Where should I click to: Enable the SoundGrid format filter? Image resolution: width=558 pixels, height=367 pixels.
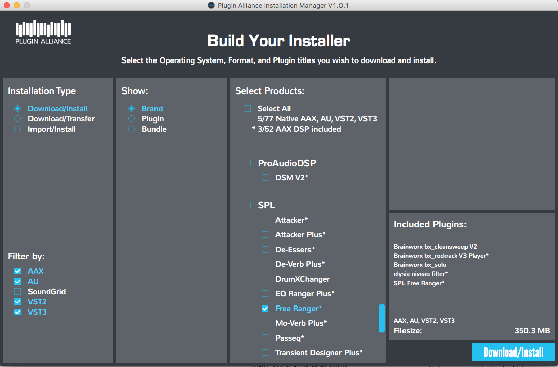click(x=17, y=292)
